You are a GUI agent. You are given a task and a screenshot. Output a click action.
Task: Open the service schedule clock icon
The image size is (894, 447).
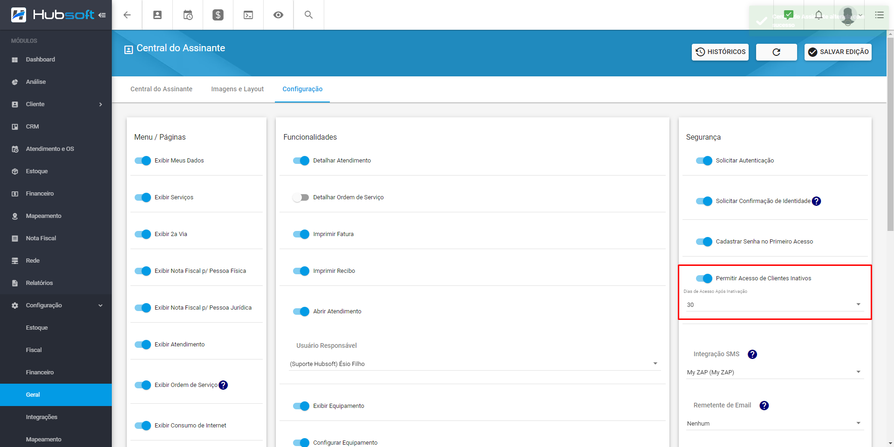point(188,15)
